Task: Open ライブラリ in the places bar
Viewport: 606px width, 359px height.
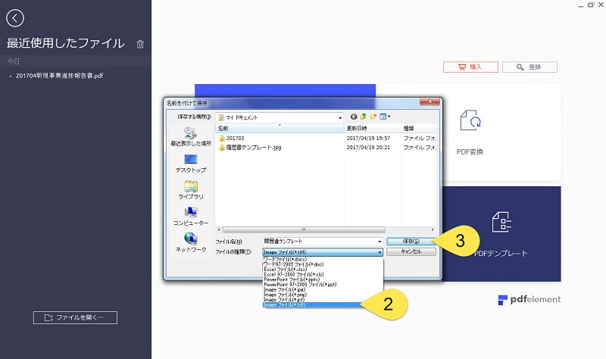Action: [x=190, y=189]
